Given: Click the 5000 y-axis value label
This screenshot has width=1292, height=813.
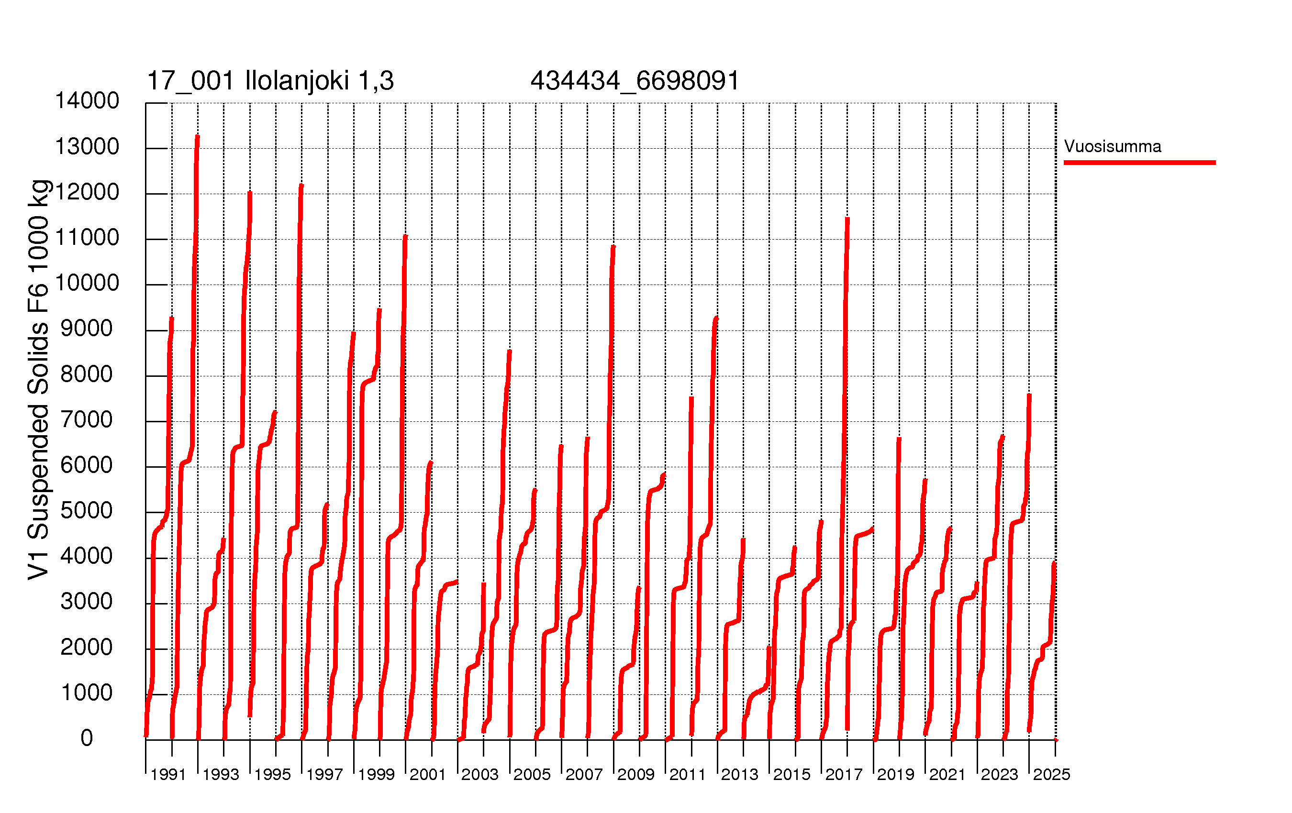Looking at the screenshot, I should [87, 510].
